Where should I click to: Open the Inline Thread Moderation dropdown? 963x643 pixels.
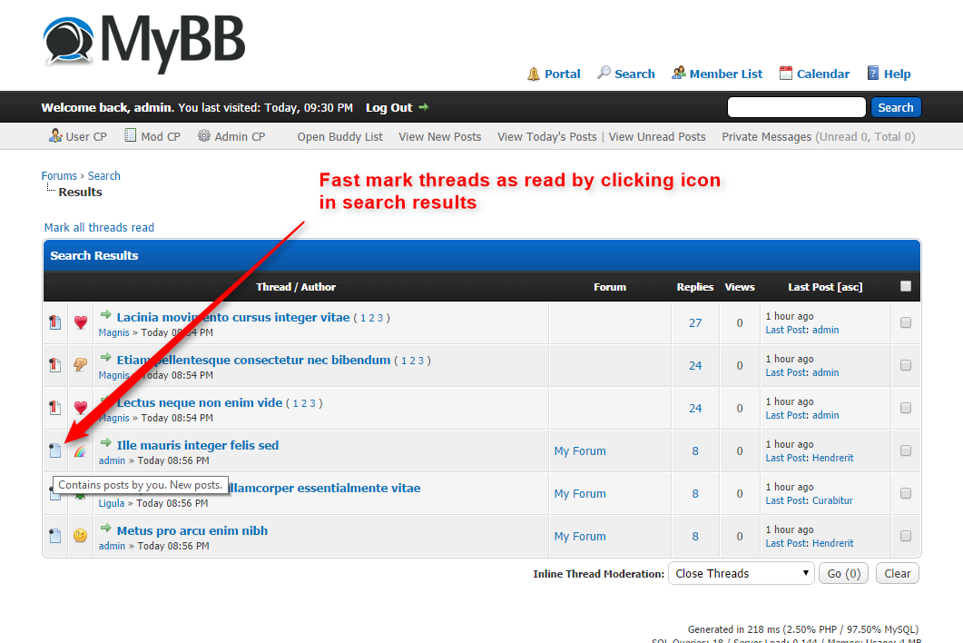(741, 573)
